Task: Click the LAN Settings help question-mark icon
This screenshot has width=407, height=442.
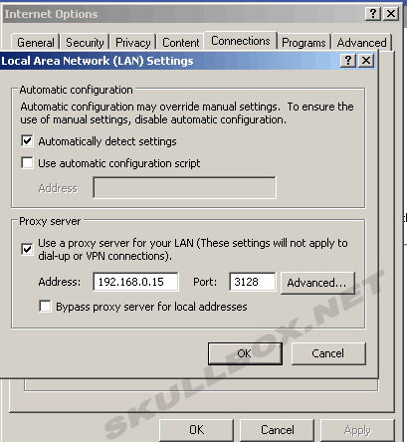Action: (348, 61)
